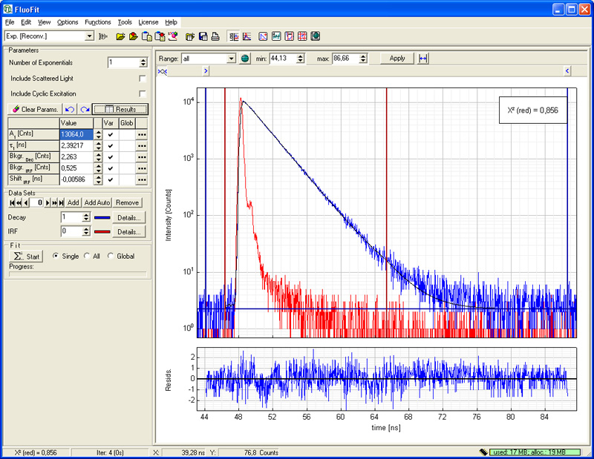Click the A1 [Cnts] value field

(76, 134)
